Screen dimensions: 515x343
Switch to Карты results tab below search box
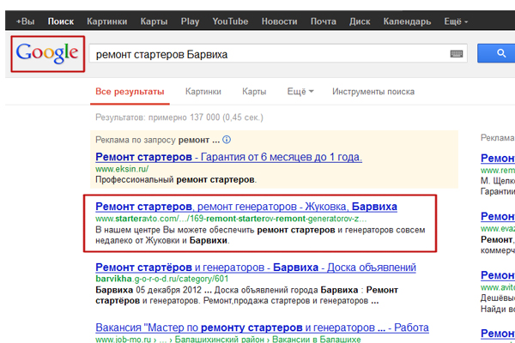(x=254, y=92)
